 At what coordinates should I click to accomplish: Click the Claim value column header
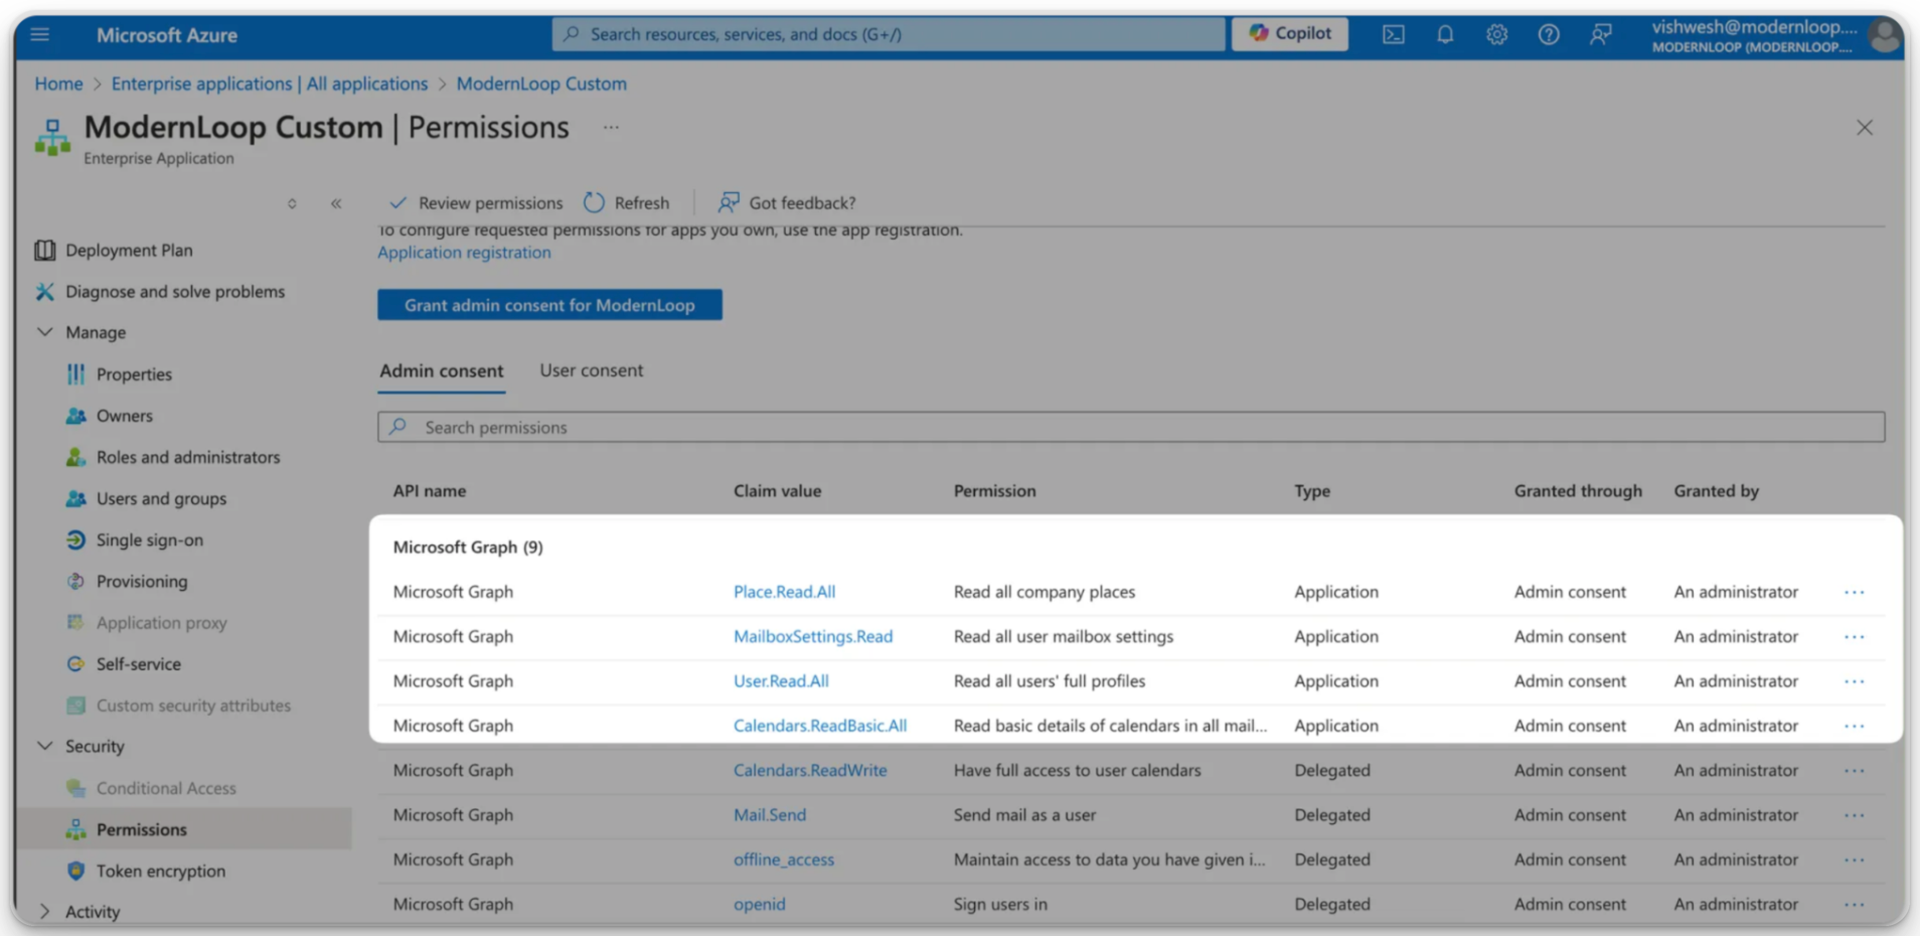pos(777,491)
